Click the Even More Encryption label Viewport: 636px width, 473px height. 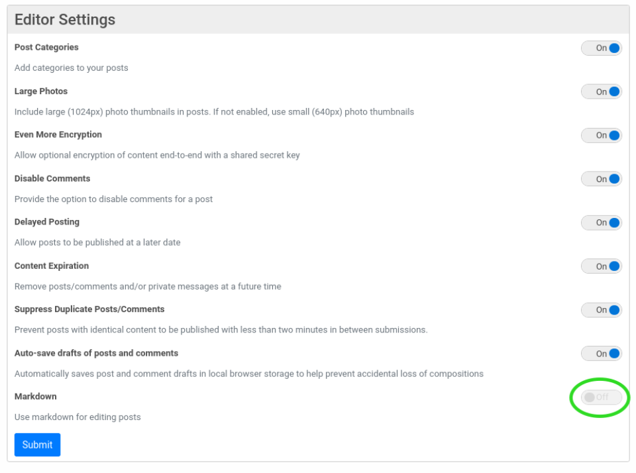tap(58, 134)
